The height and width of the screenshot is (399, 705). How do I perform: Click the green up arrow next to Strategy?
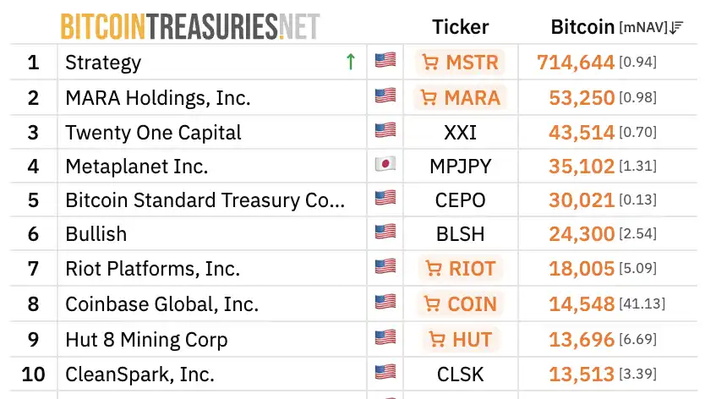(350, 62)
